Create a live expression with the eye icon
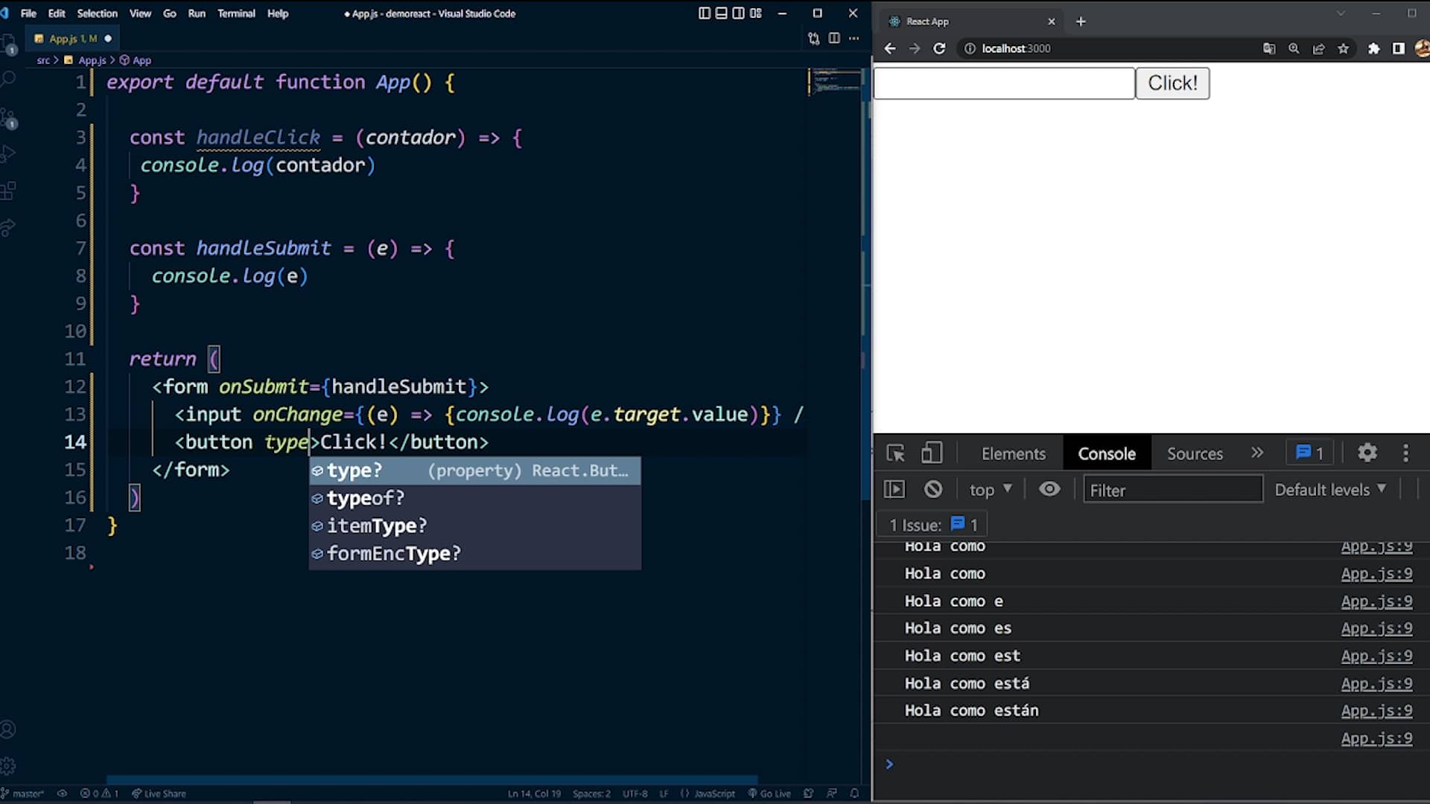 click(1049, 489)
